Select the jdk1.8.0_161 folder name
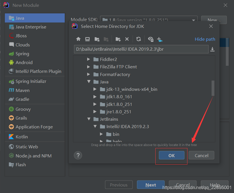Viewport: 234px width, 193px height. (119, 97)
